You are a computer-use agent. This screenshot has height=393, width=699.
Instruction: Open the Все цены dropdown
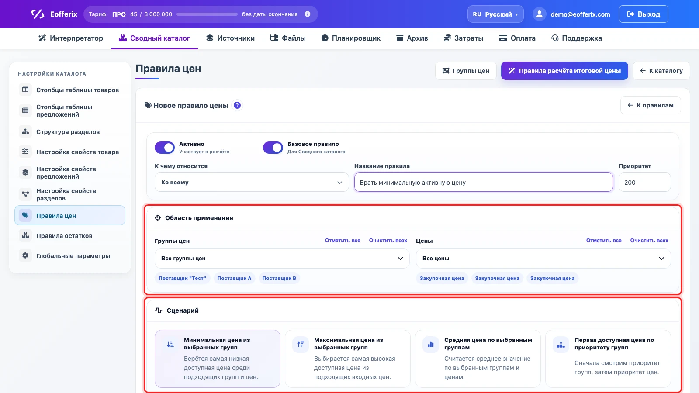543,259
